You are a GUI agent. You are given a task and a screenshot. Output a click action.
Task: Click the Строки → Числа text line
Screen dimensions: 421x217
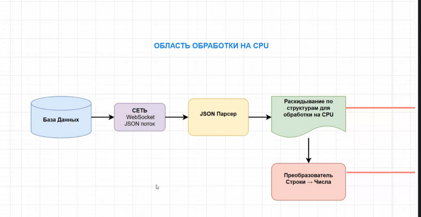pos(308,182)
